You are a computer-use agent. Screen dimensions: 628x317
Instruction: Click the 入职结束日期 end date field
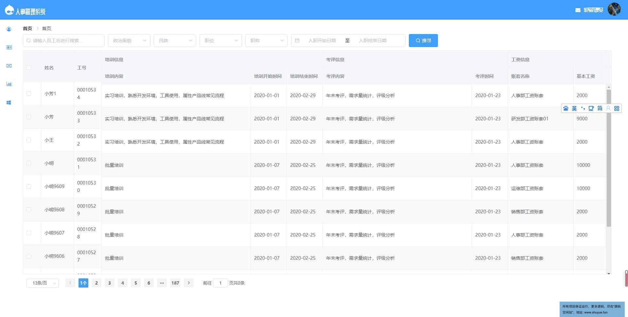click(x=373, y=41)
